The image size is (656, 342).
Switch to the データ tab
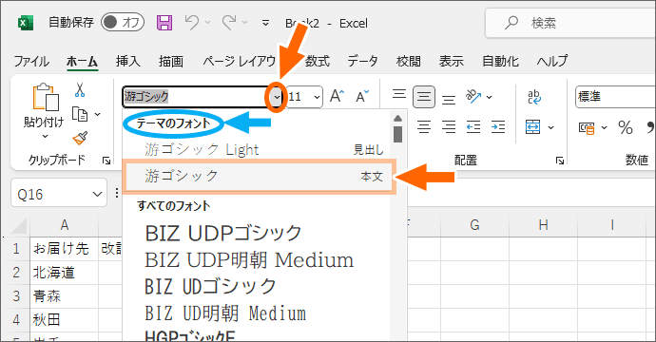click(363, 61)
